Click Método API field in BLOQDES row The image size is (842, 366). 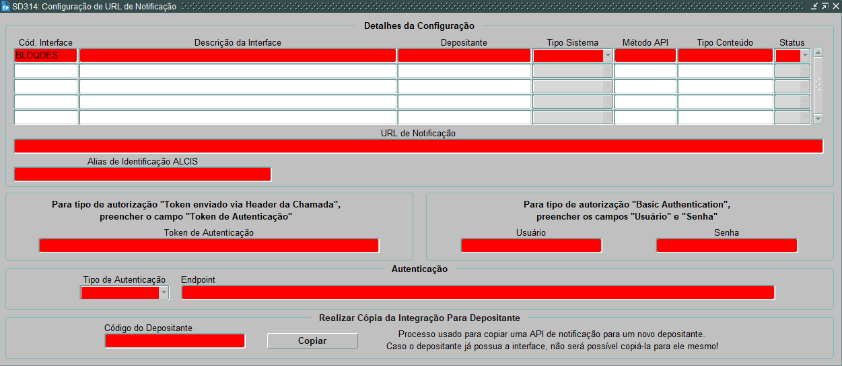click(645, 56)
